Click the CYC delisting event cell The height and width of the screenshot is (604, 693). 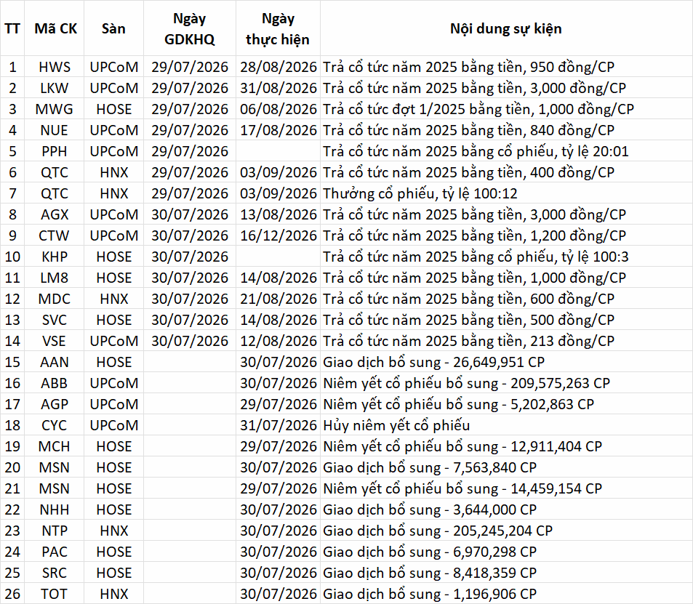pyautogui.click(x=506, y=425)
